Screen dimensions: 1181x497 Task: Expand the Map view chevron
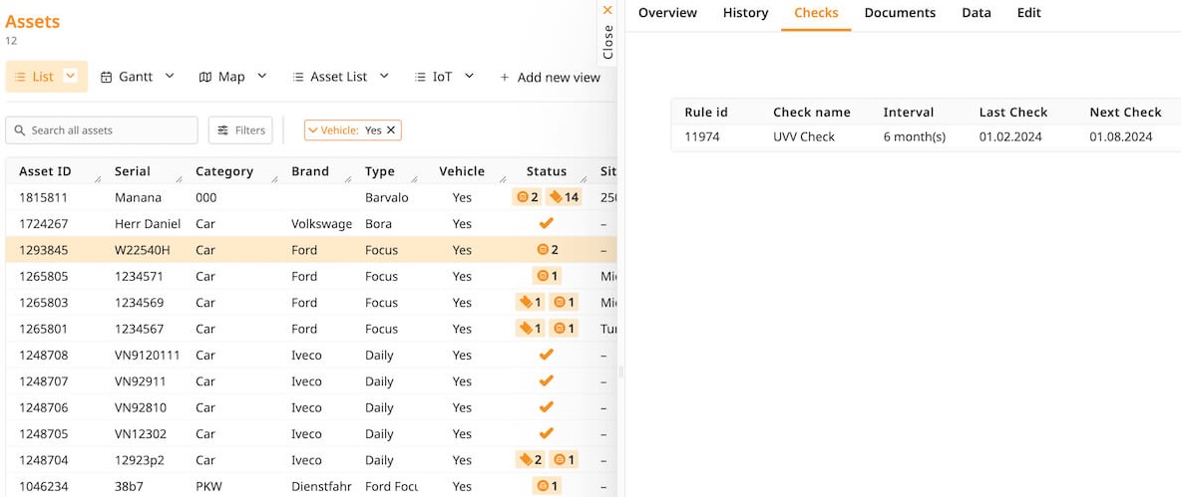[261, 76]
